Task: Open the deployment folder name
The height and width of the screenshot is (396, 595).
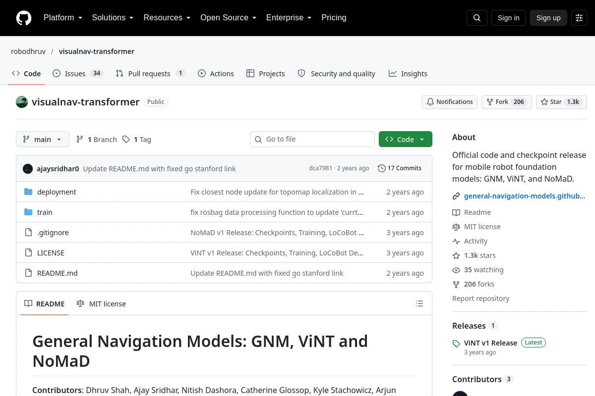Action: pyautogui.click(x=57, y=192)
